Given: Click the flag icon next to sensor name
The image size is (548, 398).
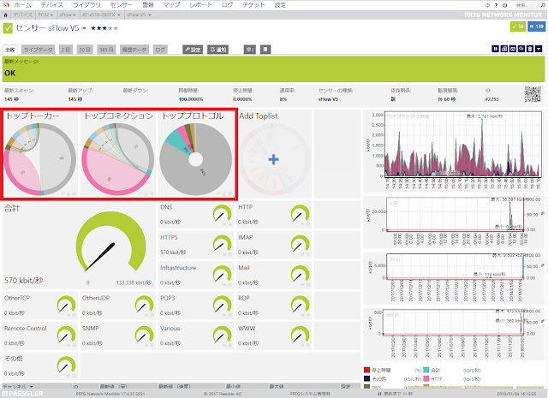Looking at the screenshot, I should point(84,28).
